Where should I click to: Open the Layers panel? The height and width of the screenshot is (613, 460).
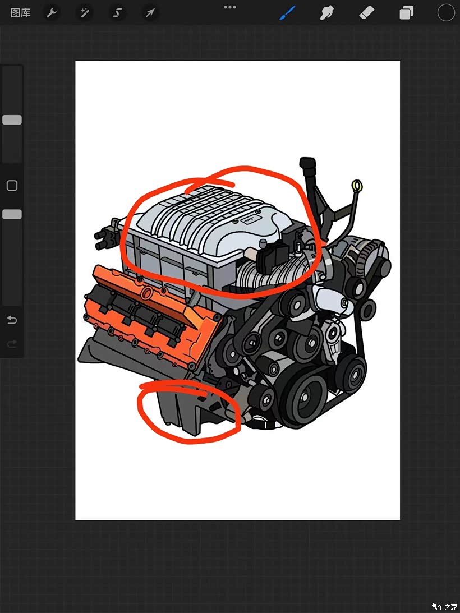[406, 13]
